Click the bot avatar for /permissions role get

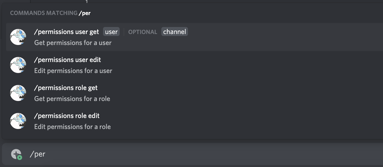[x=18, y=93]
